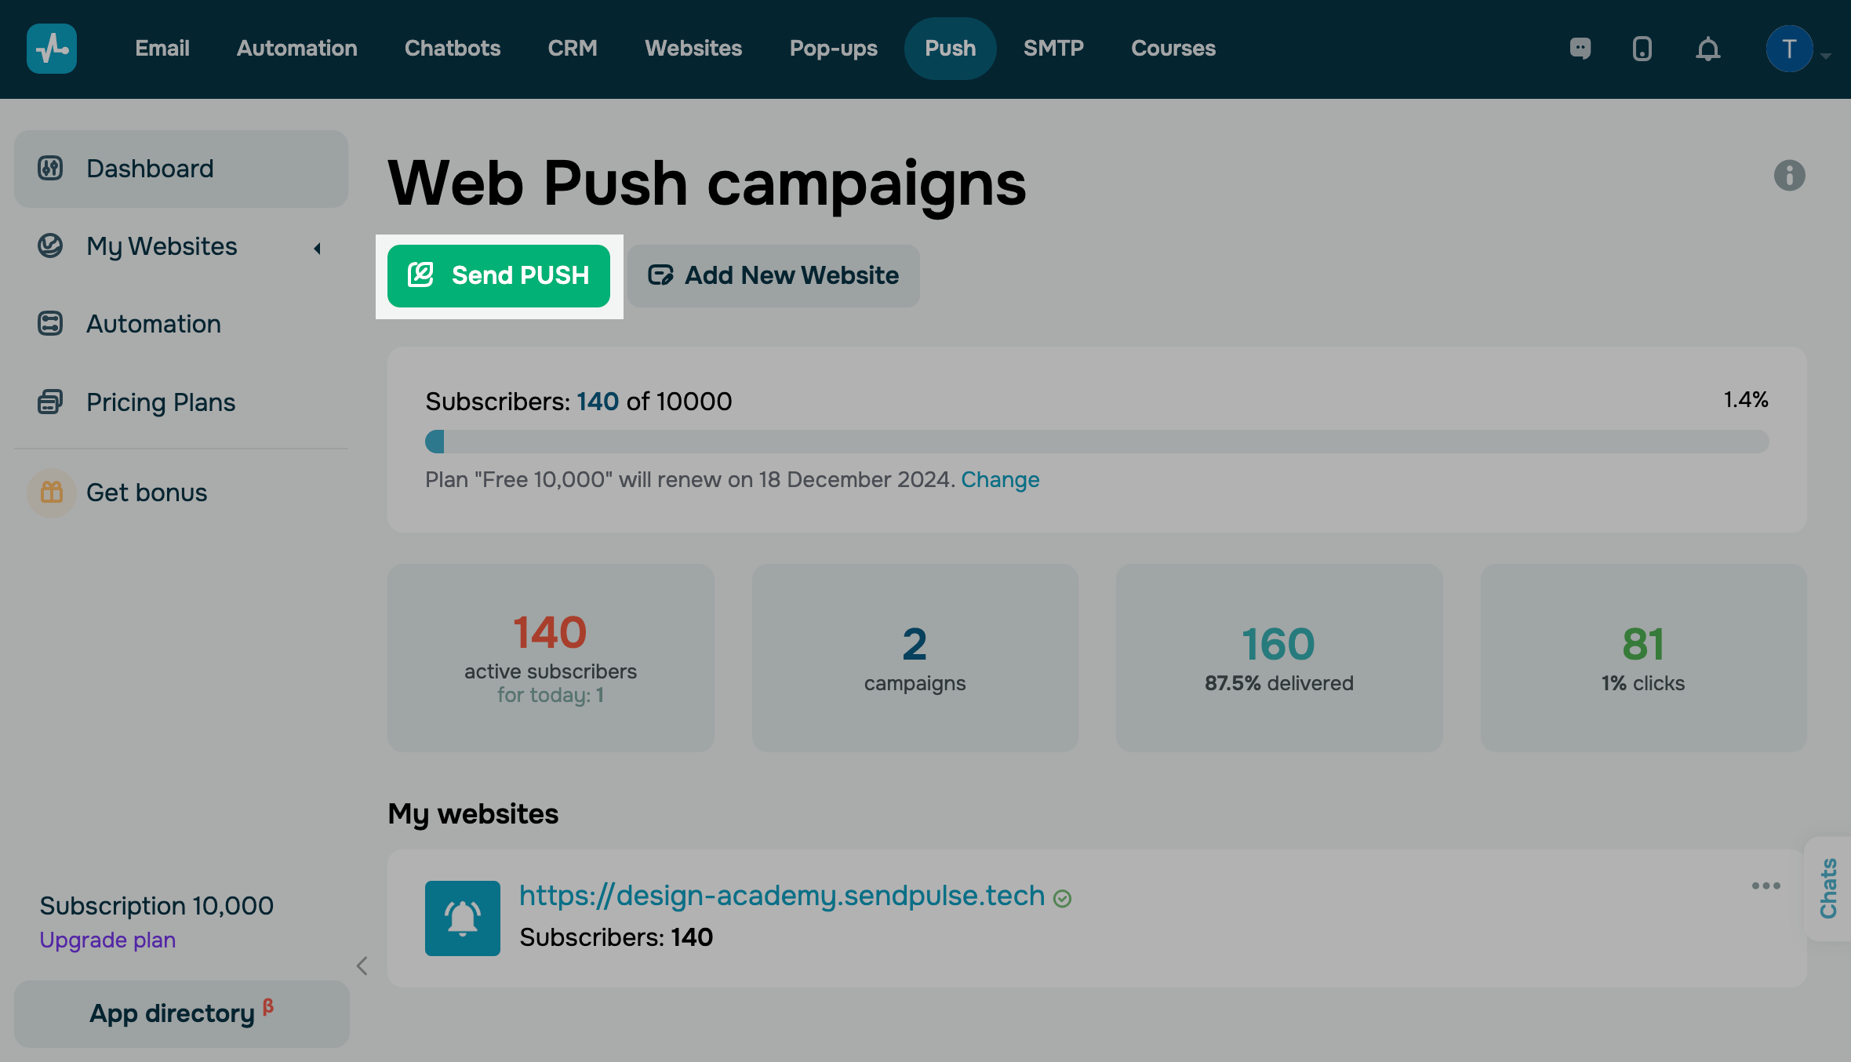Open the user avatar account dropdown

1797,49
